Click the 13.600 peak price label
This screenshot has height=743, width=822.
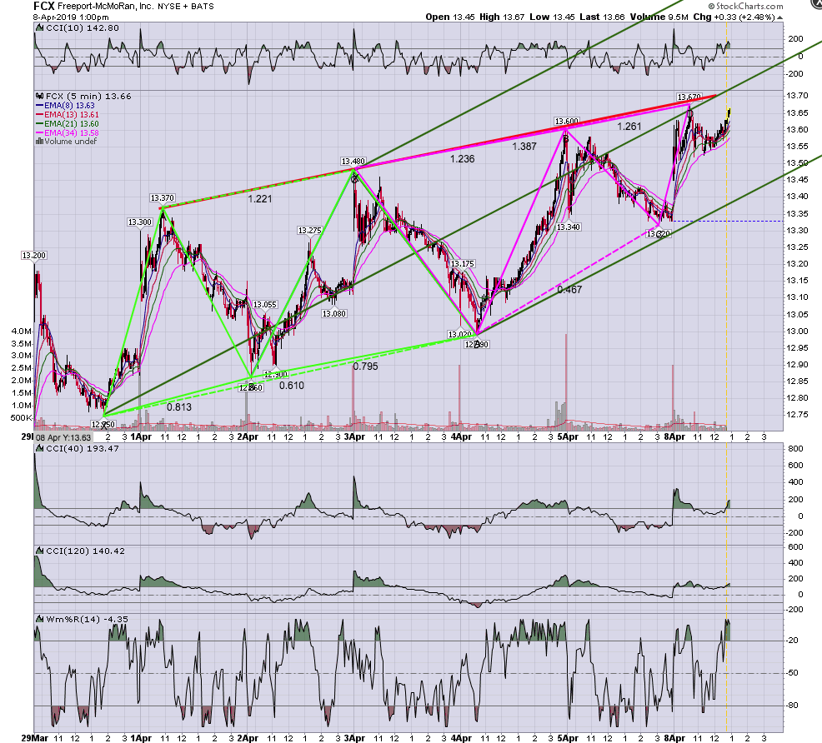click(x=566, y=122)
